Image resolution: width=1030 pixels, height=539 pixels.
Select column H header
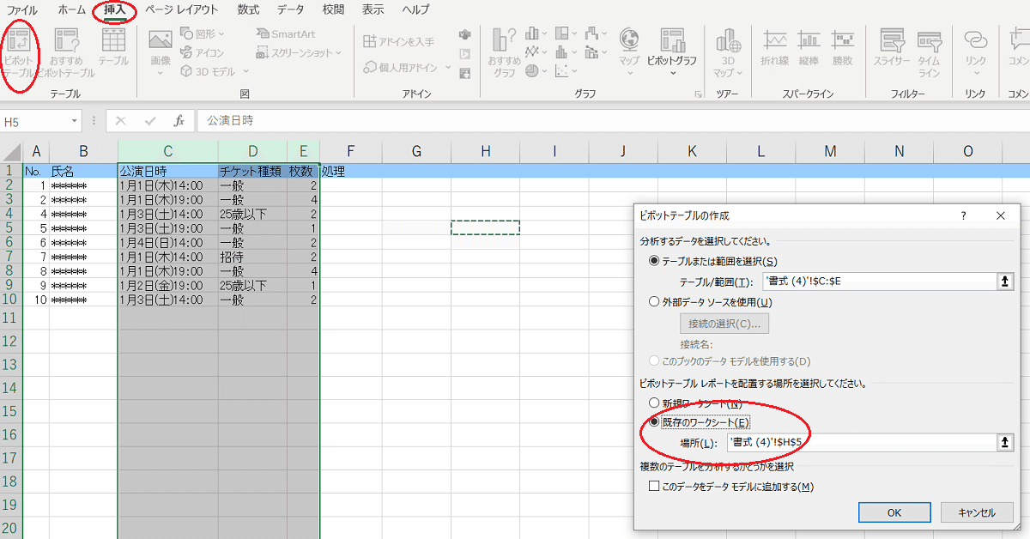485,151
